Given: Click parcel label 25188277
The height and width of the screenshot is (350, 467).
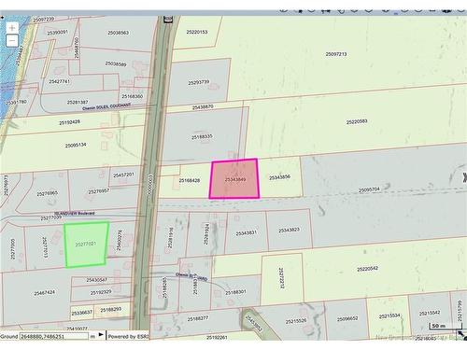Looking at the screenshot, I should tap(198, 319).
